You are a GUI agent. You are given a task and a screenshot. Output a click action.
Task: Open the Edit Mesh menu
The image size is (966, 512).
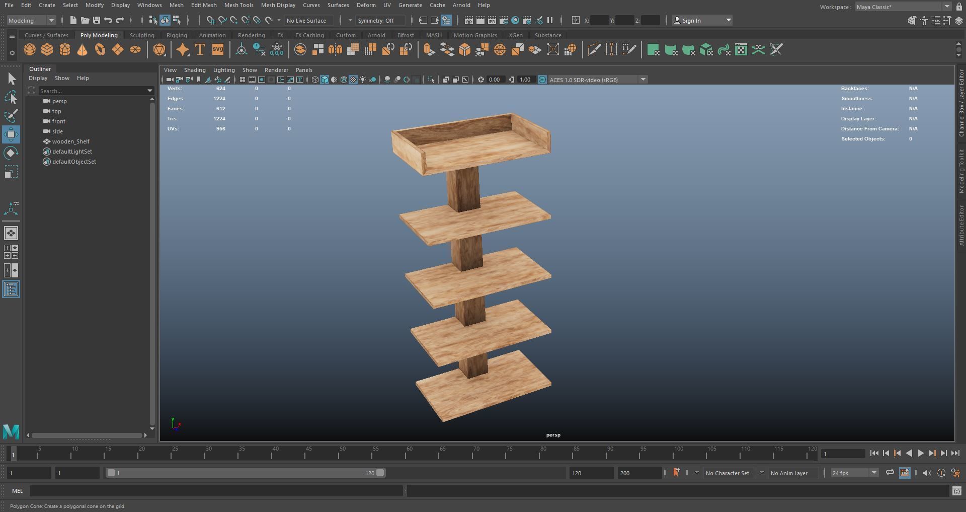[204, 5]
